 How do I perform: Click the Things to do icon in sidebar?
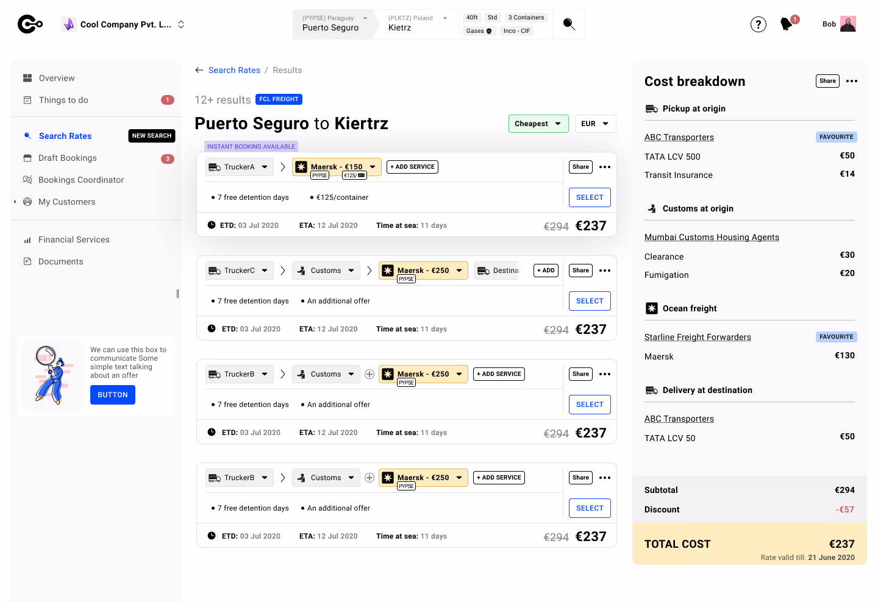click(x=27, y=100)
